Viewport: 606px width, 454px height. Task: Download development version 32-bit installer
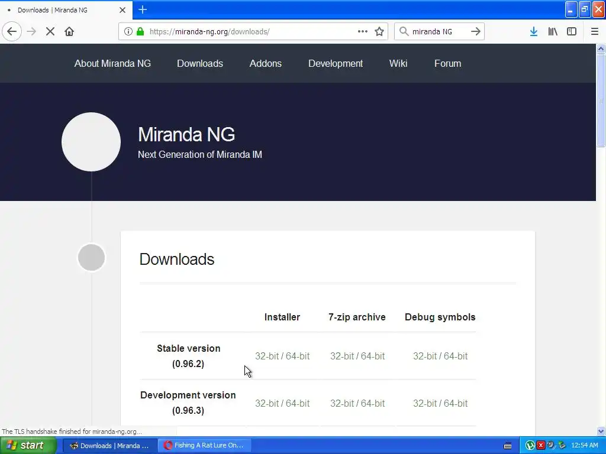pos(267,403)
